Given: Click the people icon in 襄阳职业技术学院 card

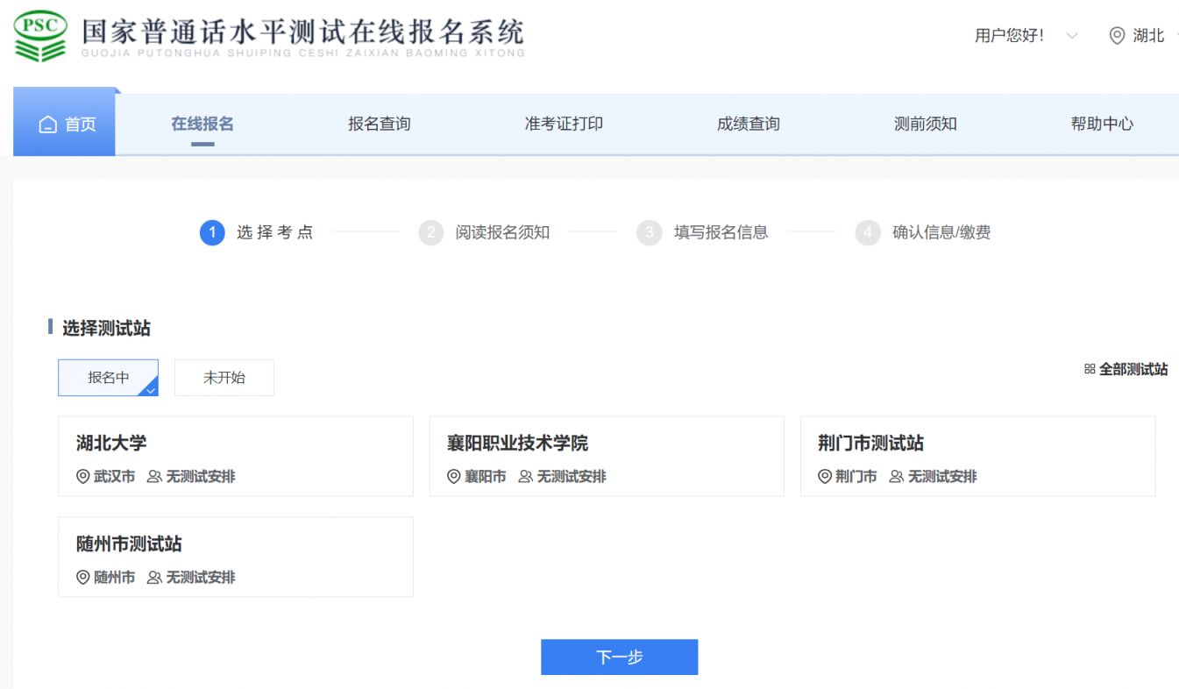Looking at the screenshot, I should point(525,477).
